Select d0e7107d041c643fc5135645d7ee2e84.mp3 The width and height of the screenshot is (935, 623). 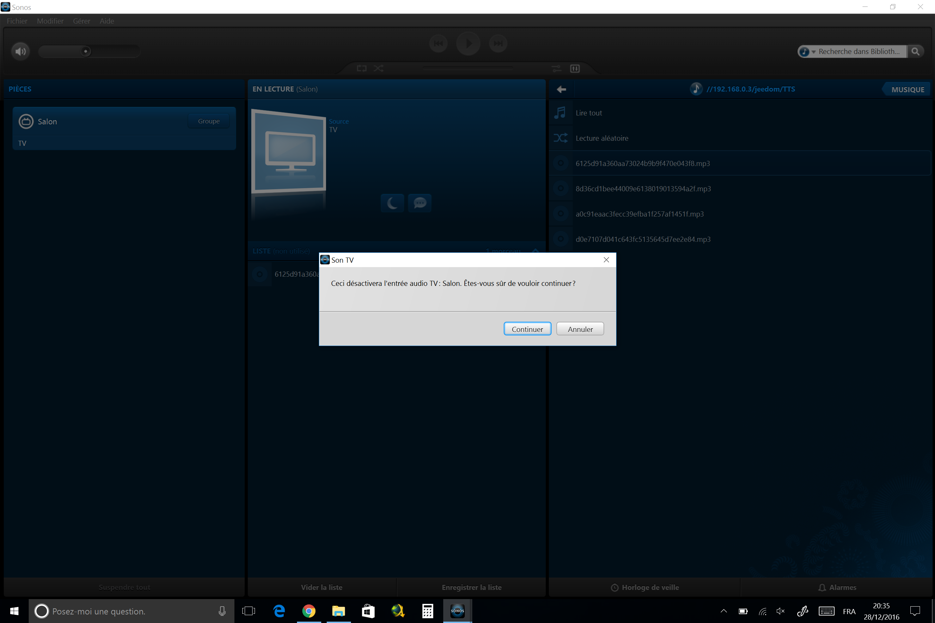coord(740,239)
